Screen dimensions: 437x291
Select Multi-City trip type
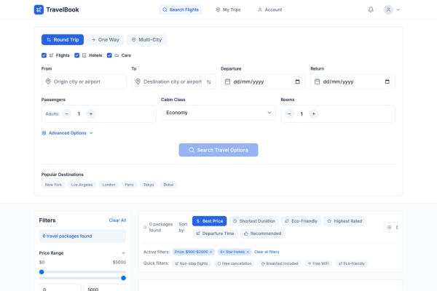tap(146, 39)
